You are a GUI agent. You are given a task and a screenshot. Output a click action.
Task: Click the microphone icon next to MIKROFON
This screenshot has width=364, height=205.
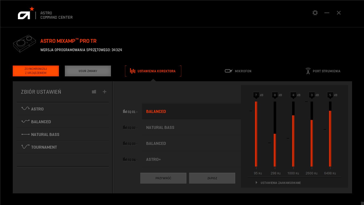pyautogui.click(x=229, y=71)
